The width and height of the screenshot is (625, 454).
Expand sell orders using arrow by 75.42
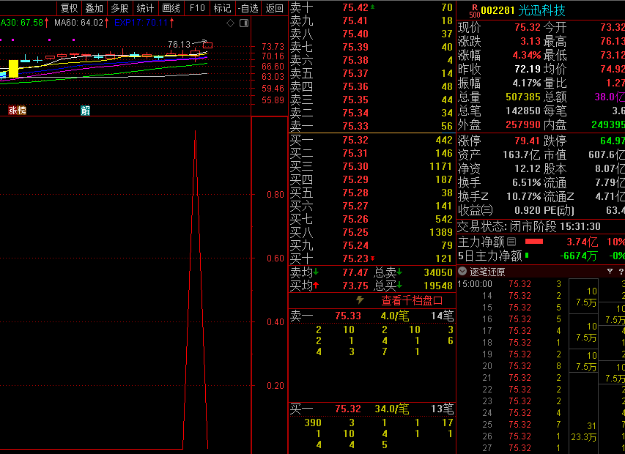(371, 7)
